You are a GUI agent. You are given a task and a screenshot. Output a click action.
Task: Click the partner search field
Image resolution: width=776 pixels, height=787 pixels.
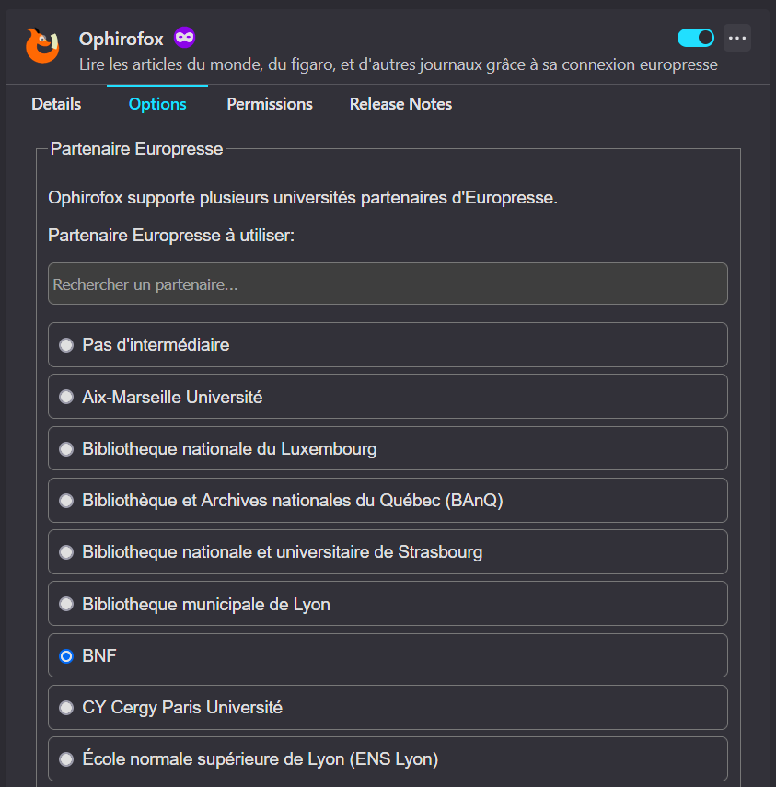(x=387, y=284)
